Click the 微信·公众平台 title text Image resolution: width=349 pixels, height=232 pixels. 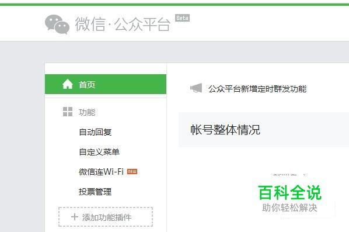tap(123, 24)
